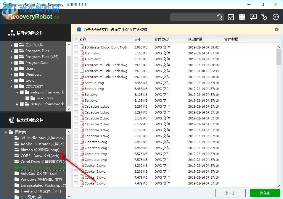Open the more options ellipsis icon
This screenshot has height=199, width=283.
[275, 17]
